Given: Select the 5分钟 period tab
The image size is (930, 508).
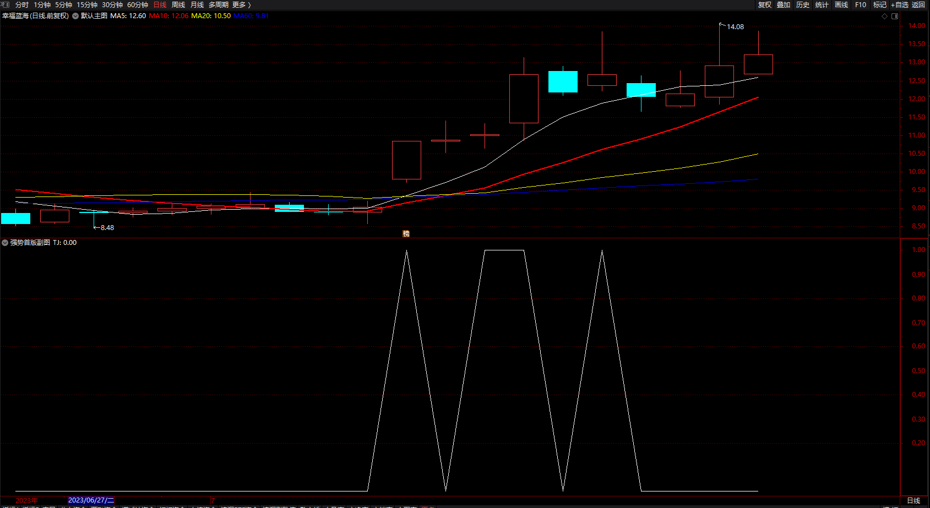Looking at the screenshot, I should pyautogui.click(x=63, y=5).
